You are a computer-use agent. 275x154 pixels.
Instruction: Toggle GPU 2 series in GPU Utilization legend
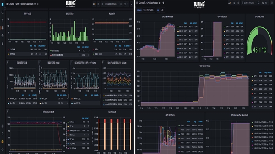click(228, 53)
